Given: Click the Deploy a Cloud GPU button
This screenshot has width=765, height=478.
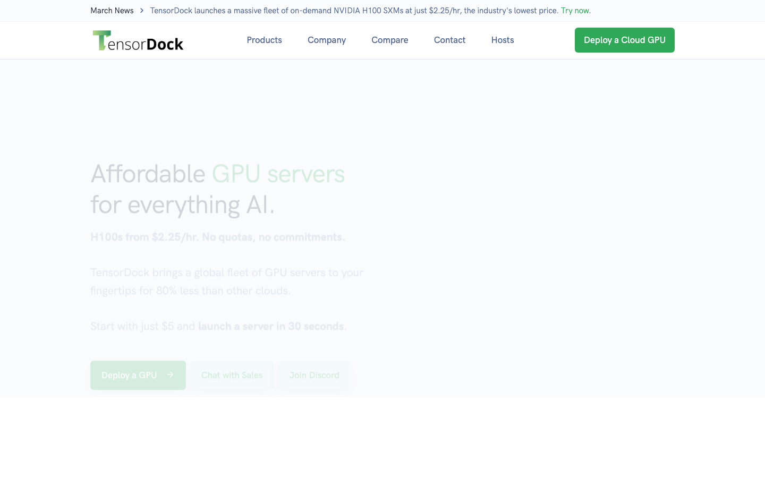Looking at the screenshot, I should coord(625,40).
